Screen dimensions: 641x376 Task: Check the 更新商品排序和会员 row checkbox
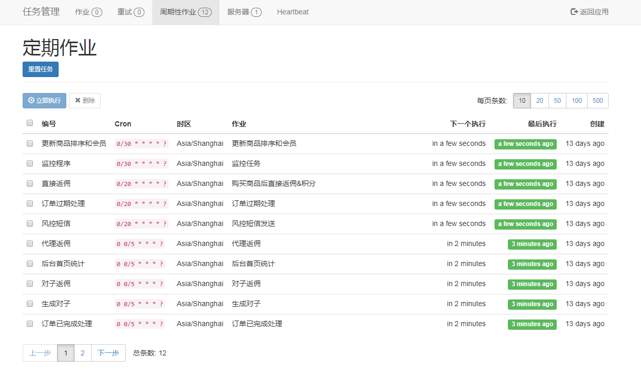click(x=30, y=143)
